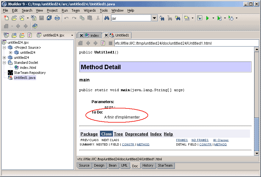Open the Wizards menu
Image resolution: width=261 pixels, height=177 pixels.
(x=90, y=10)
